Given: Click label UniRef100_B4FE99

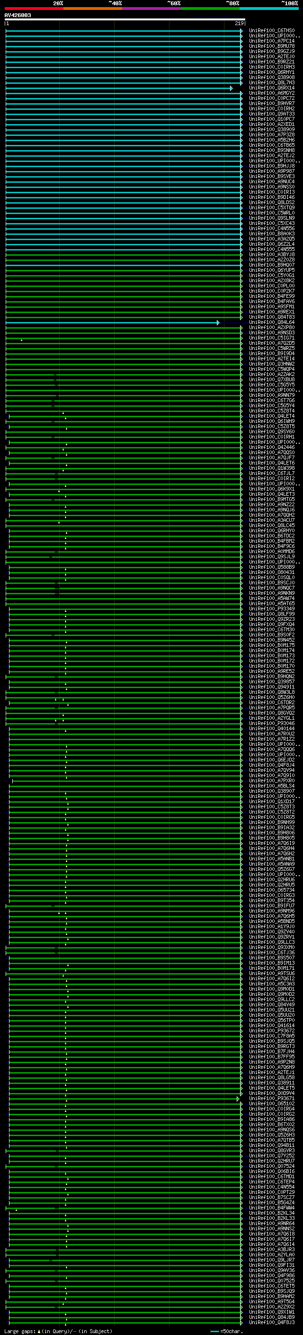Looking at the screenshot, I should [x=272, y=296].
